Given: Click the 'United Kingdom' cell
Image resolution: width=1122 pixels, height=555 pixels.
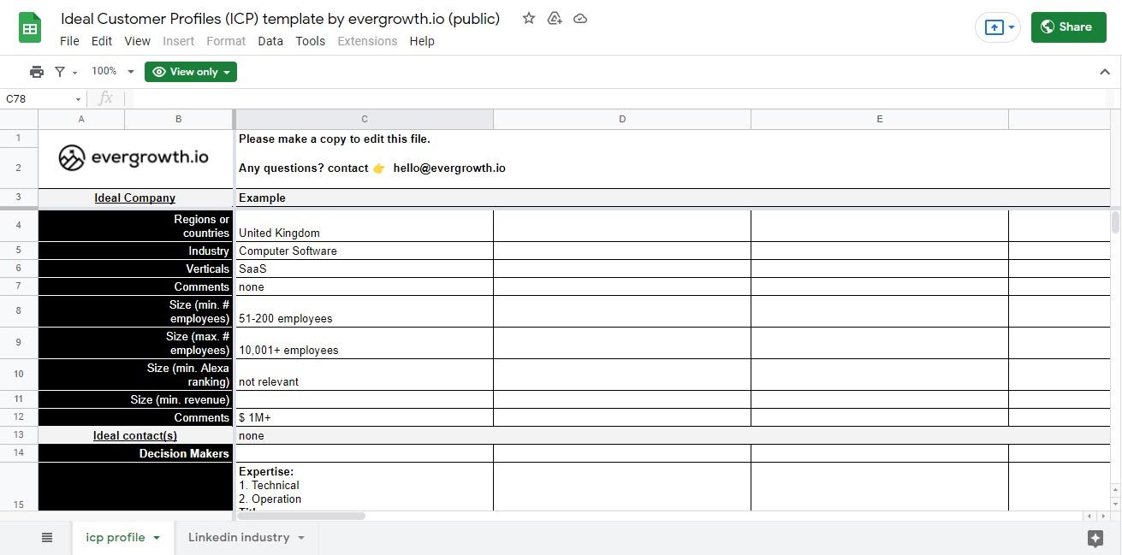Looking at the screenshot, I should (x=365, y=226).
